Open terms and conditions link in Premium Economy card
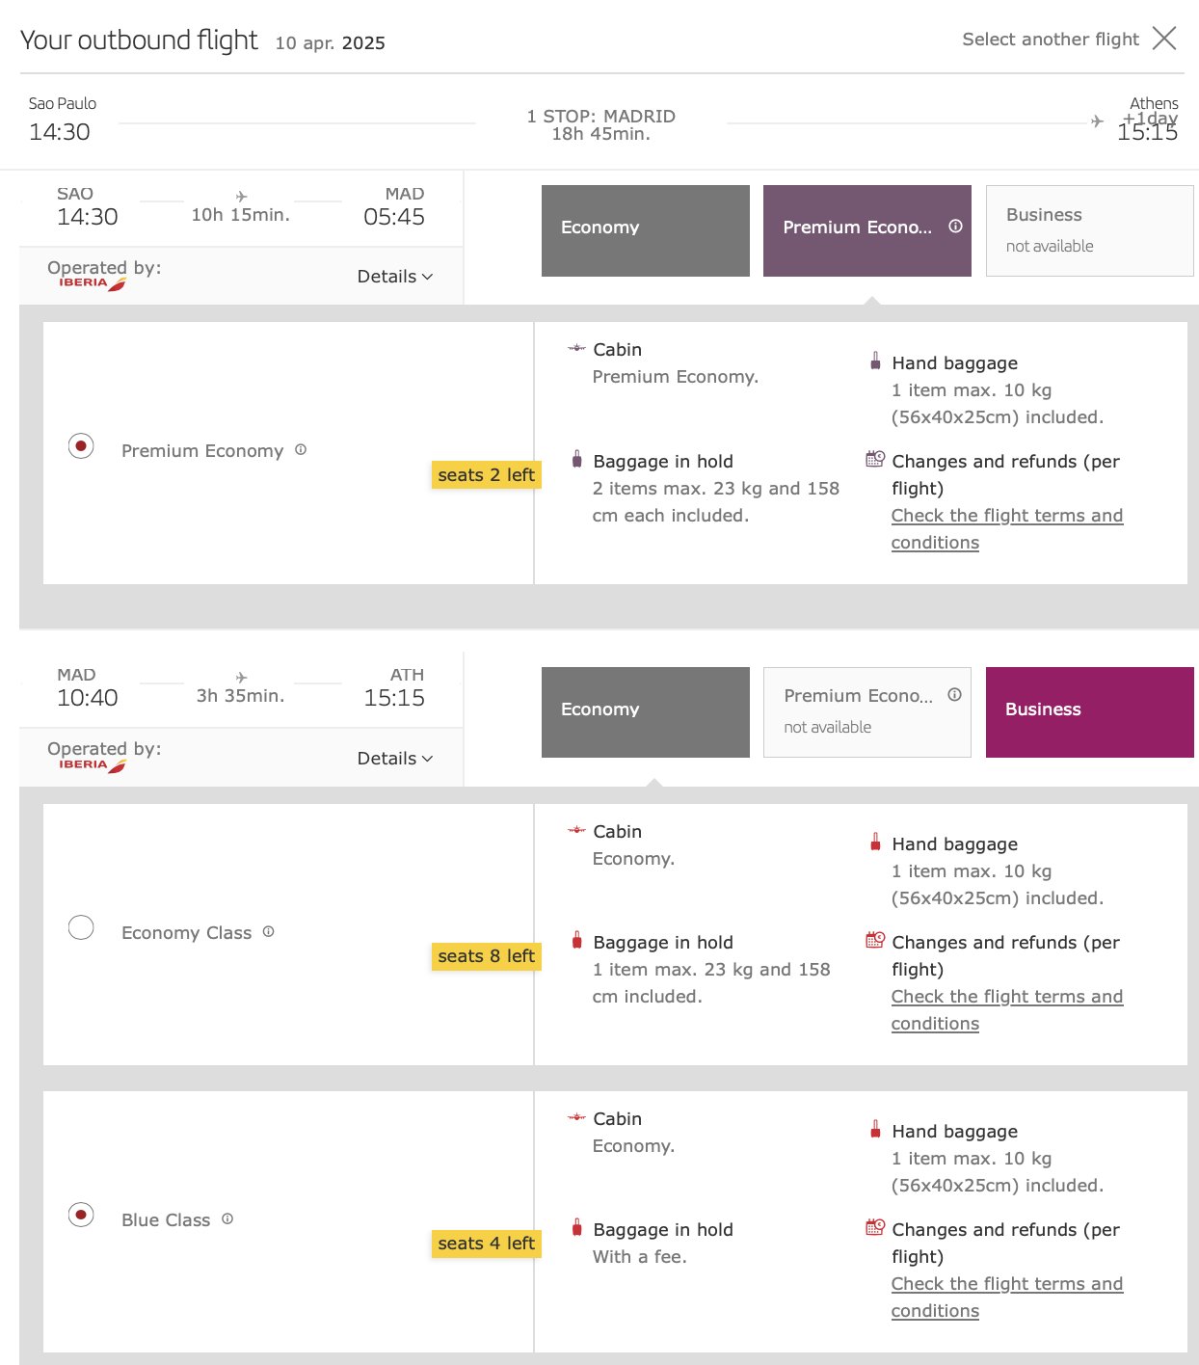Viewport: 1199px width, 1365px height. (x=1006, y=529)
